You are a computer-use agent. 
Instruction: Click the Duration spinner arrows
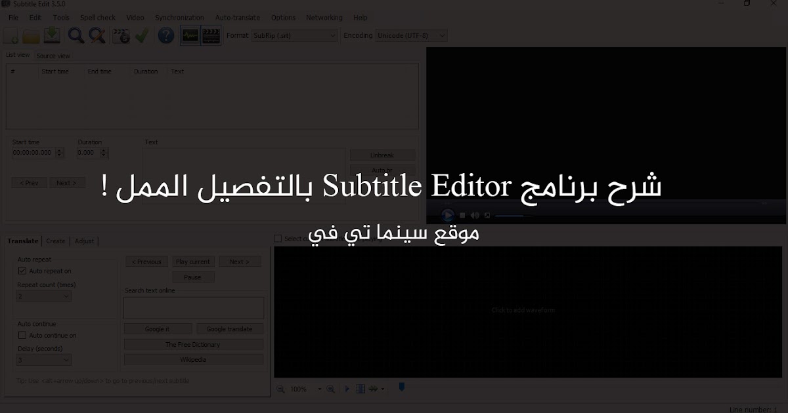pyautogui.click(x=105, y=153)
